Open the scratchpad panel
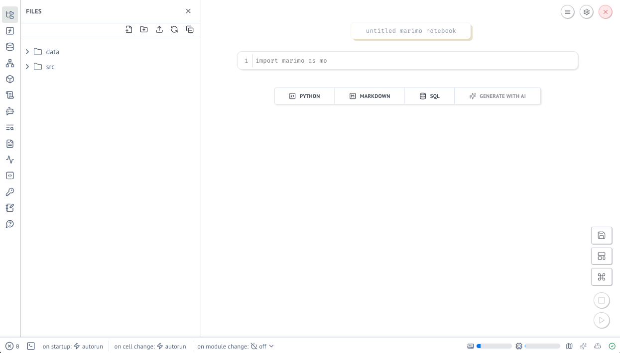Screen dimensions: 620x353 (x=10, y=208)
